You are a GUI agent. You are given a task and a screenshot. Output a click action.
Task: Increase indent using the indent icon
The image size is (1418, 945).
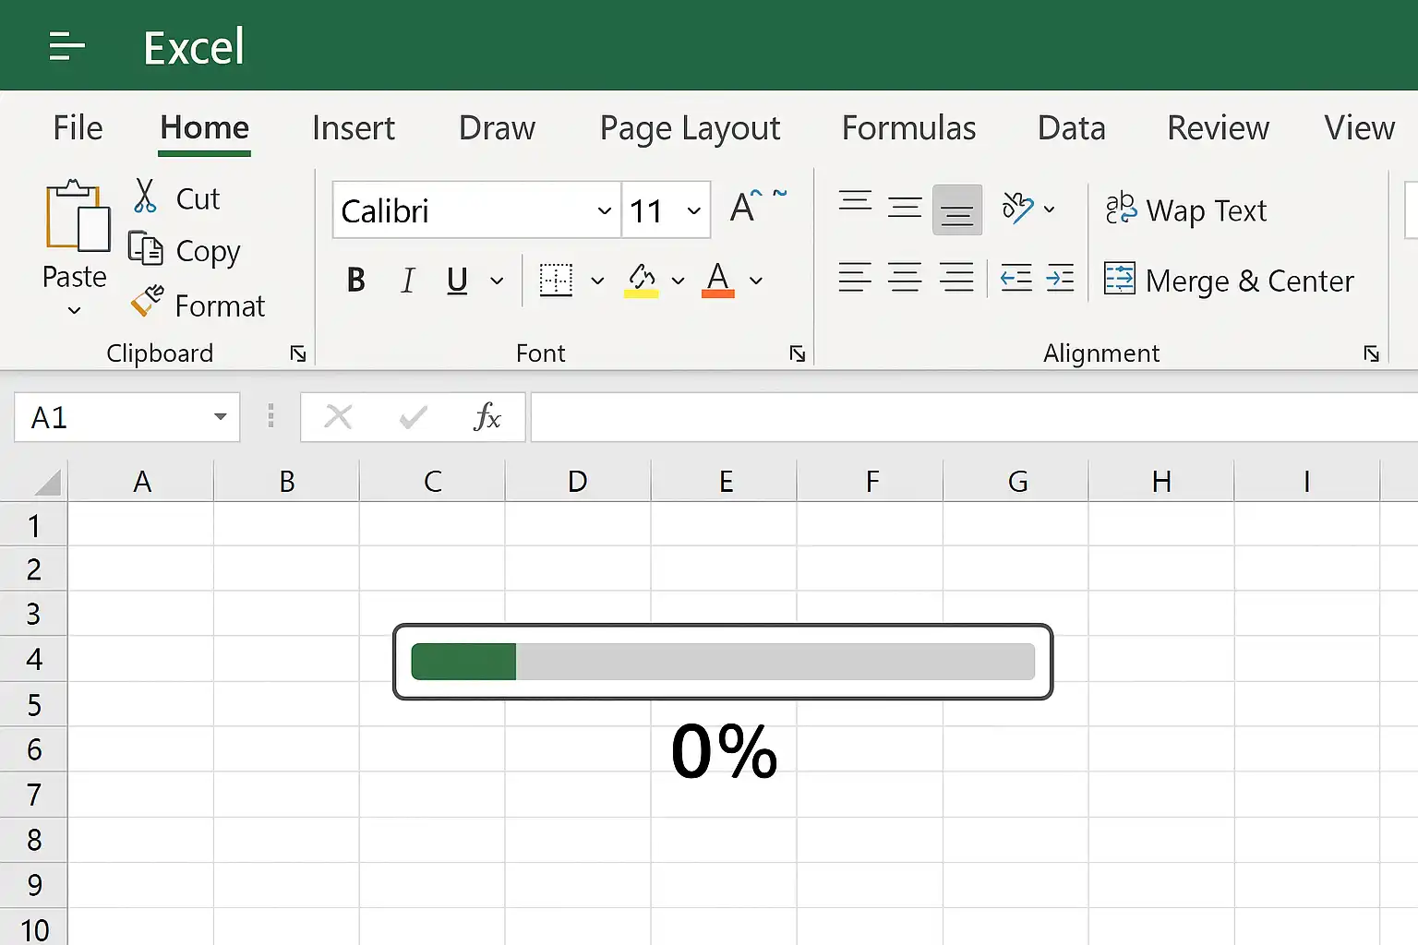pos(1060,278)
